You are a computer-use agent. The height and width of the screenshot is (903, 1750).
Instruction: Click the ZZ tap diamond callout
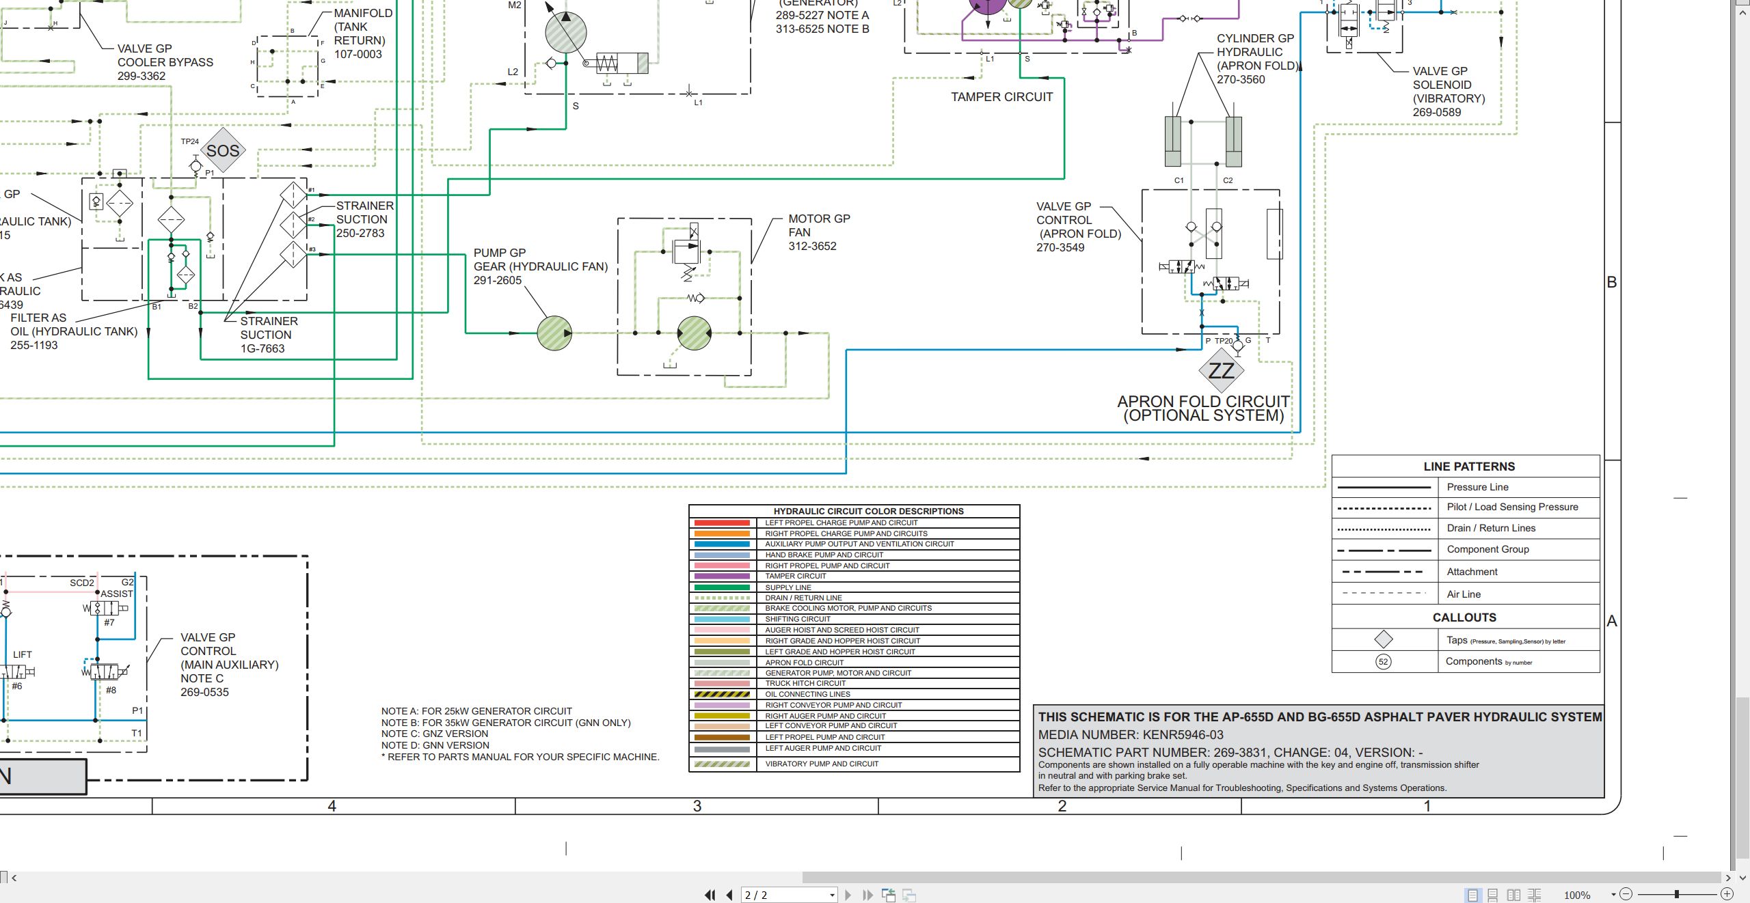1221,371
